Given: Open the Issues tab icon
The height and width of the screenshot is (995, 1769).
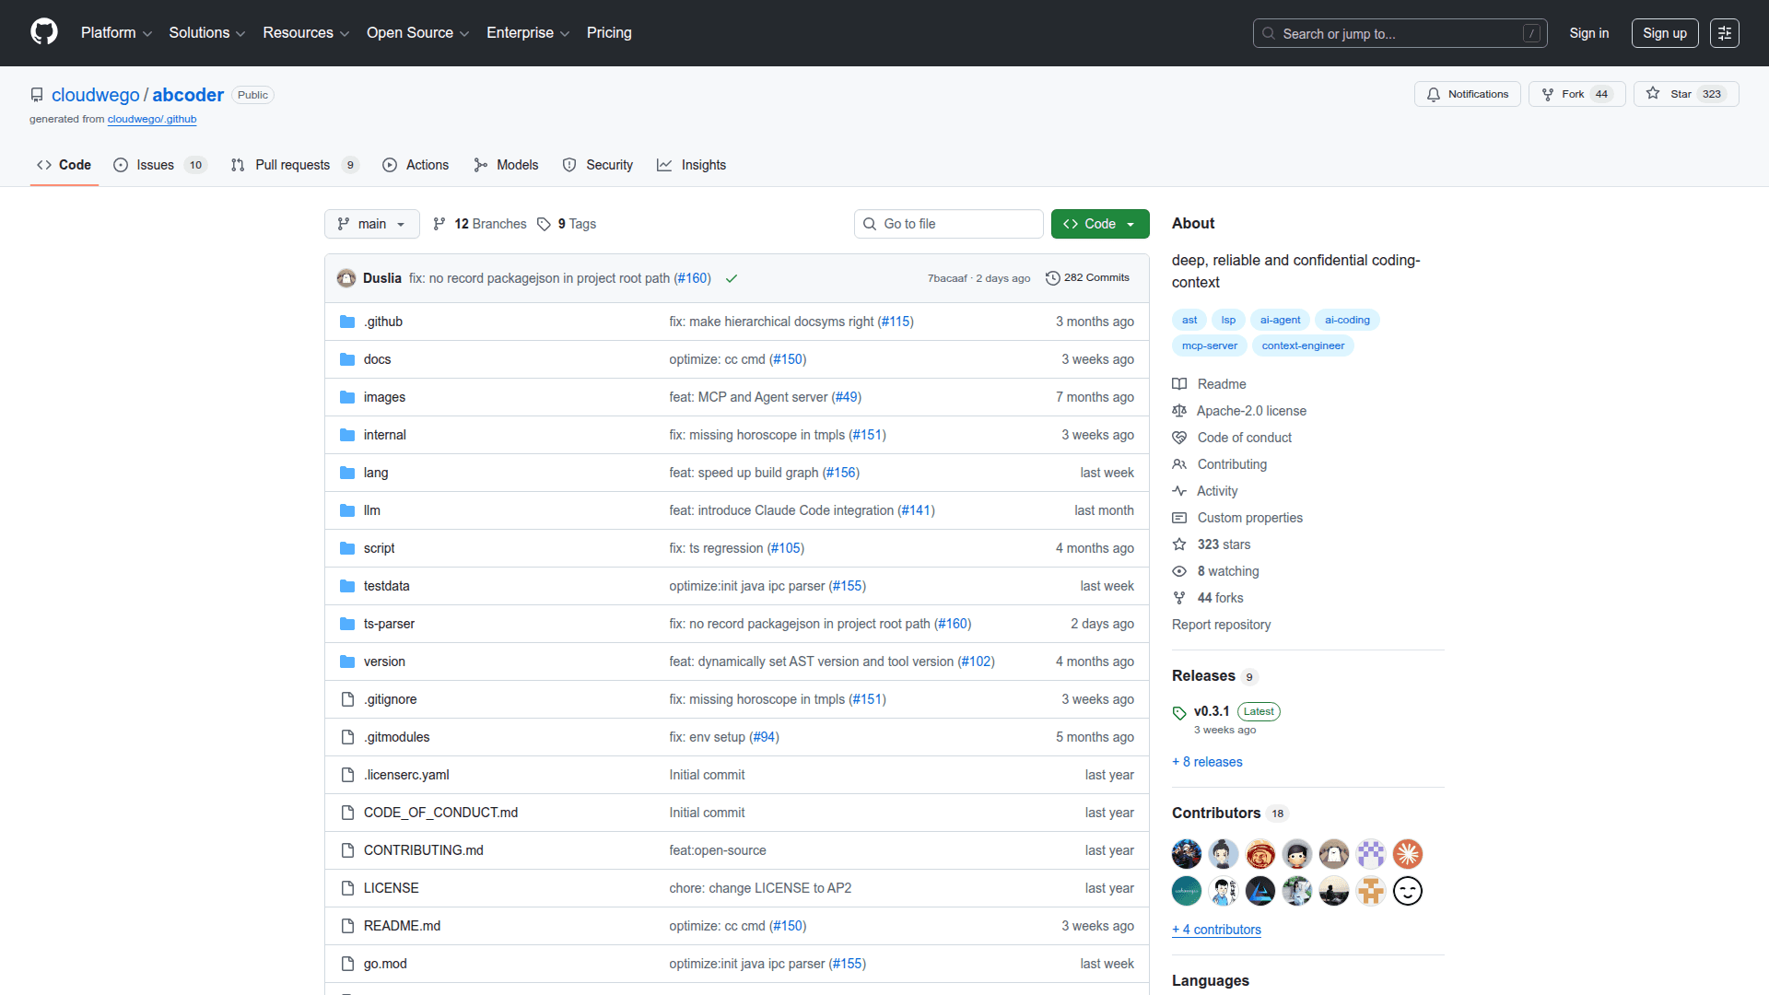Looking at the screenshot, I should pyautogui.click(x=121, y=165).
